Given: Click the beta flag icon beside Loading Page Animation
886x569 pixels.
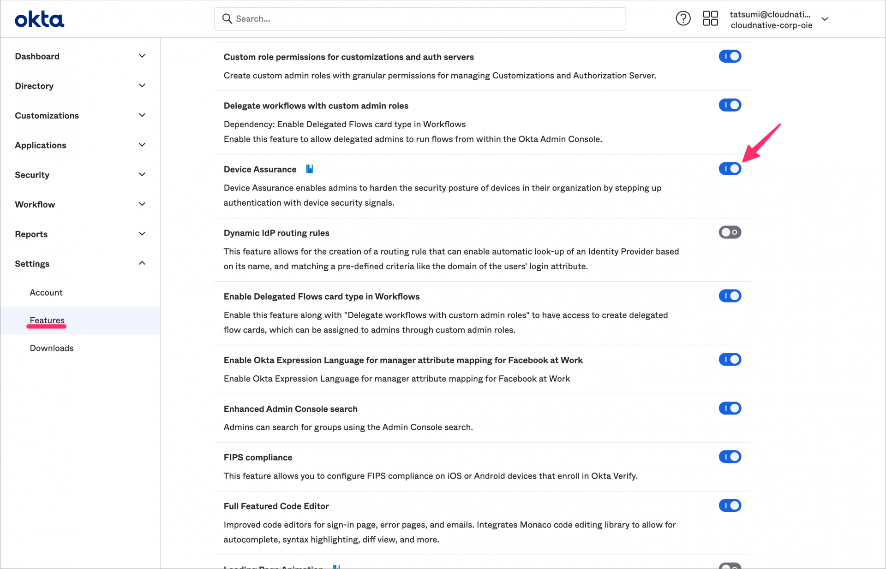Looking at the screenshot, I should point(336,566).
